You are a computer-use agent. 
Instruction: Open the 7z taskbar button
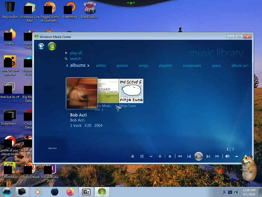point(86,192)
